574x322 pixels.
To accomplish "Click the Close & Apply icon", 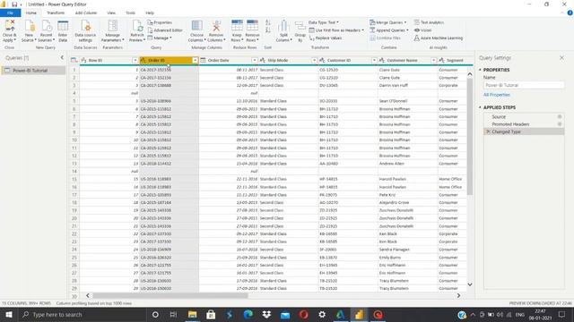I will pyautogui.click(x=9, y=27).
